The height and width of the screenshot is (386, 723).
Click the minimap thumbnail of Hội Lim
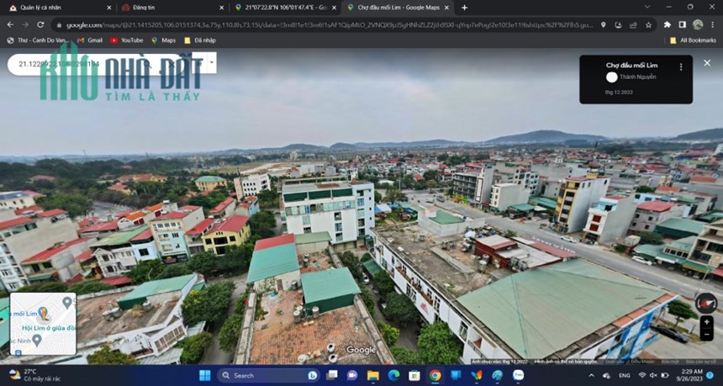(44, 324)
